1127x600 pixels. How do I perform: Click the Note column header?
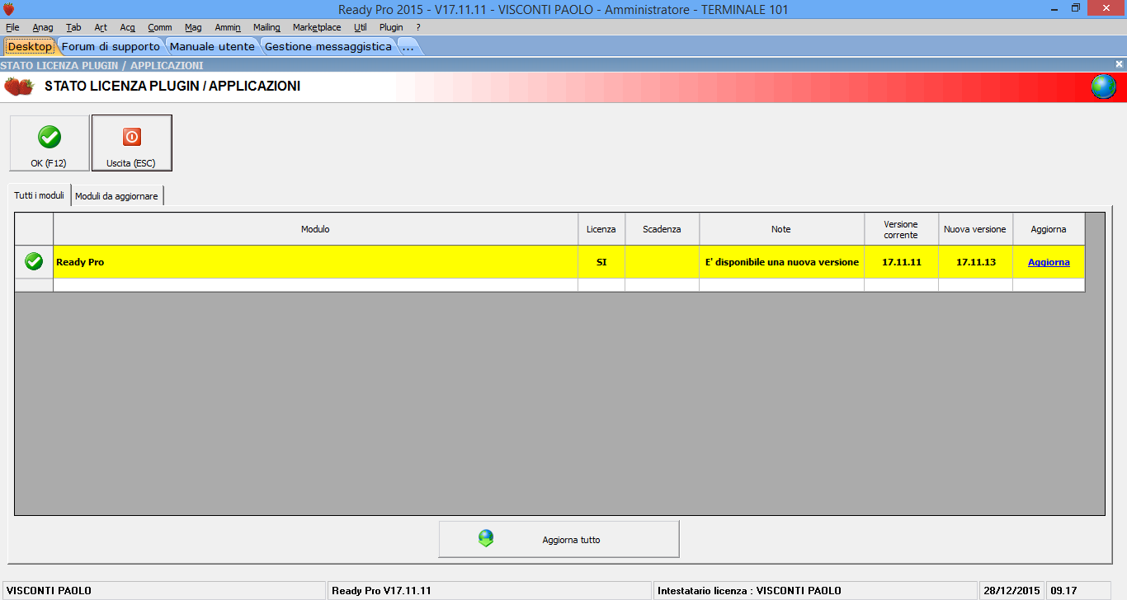point(781,229)
